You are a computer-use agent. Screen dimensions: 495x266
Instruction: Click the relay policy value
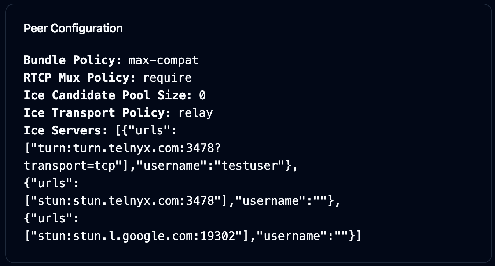click(195, 113)
